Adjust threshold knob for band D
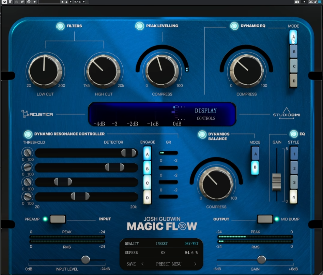Viewport: 323px width, 275px height. click(27, 197)
